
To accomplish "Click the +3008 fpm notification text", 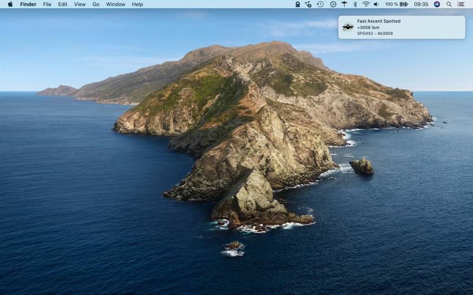I will tap(368, 27).
